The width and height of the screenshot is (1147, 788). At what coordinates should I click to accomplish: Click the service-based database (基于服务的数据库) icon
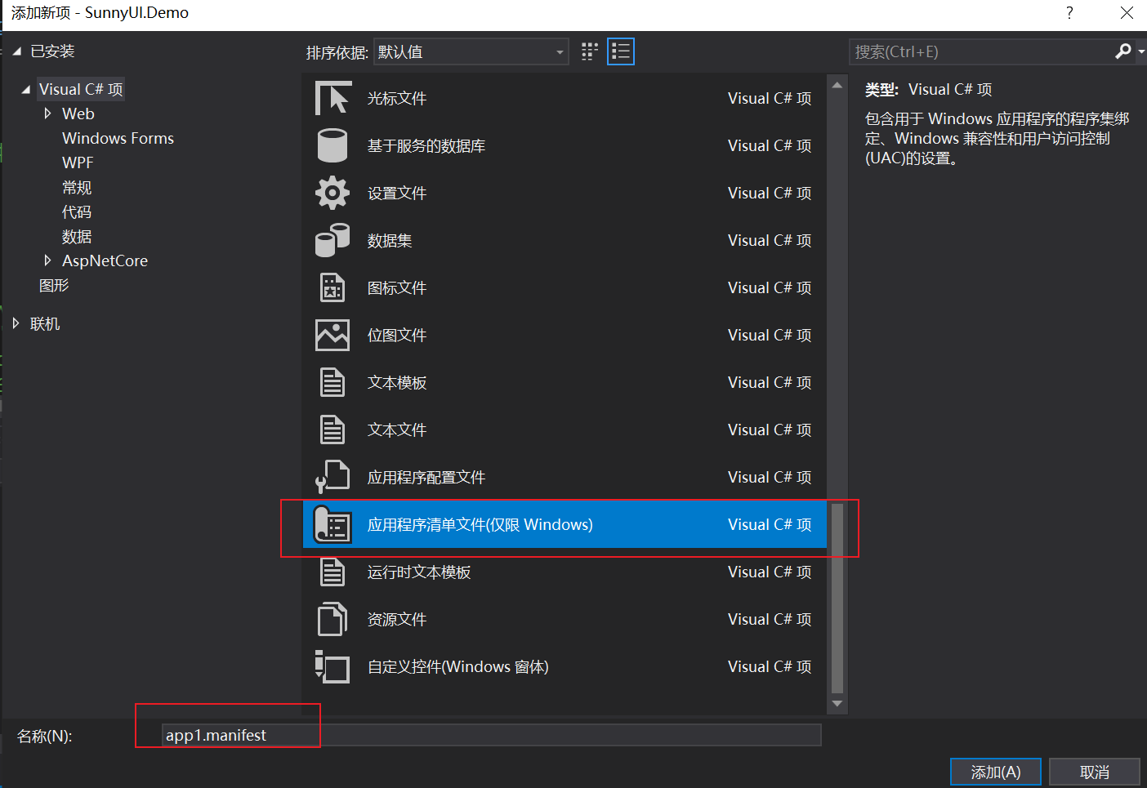point(332,145)
